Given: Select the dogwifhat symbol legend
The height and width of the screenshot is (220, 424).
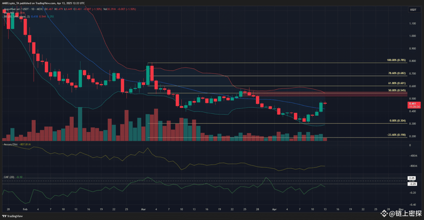Looking at the screenshot, I should click(x=12, y=9).
